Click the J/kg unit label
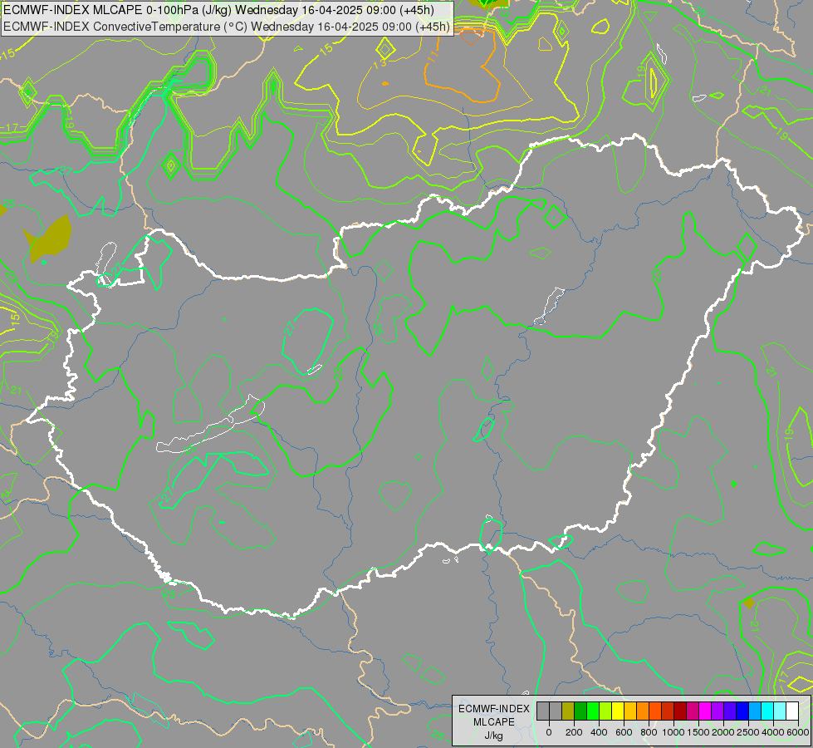Viewport: 813px width, 748px height. pos(493,736)
